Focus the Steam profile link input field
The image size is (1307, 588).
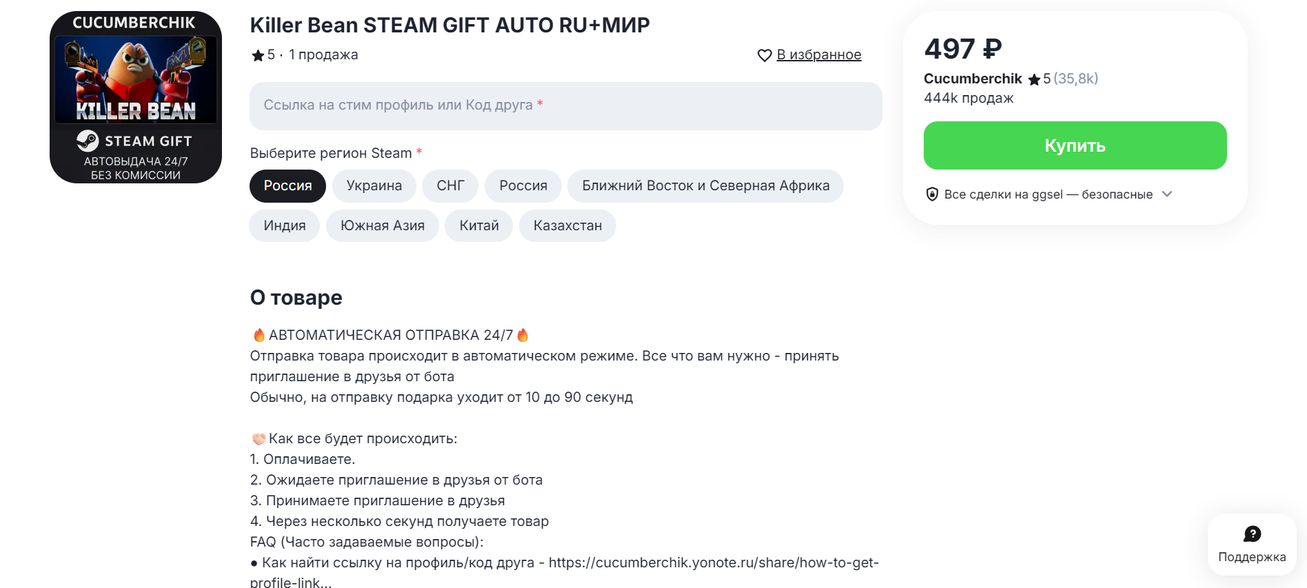[566, 106]
